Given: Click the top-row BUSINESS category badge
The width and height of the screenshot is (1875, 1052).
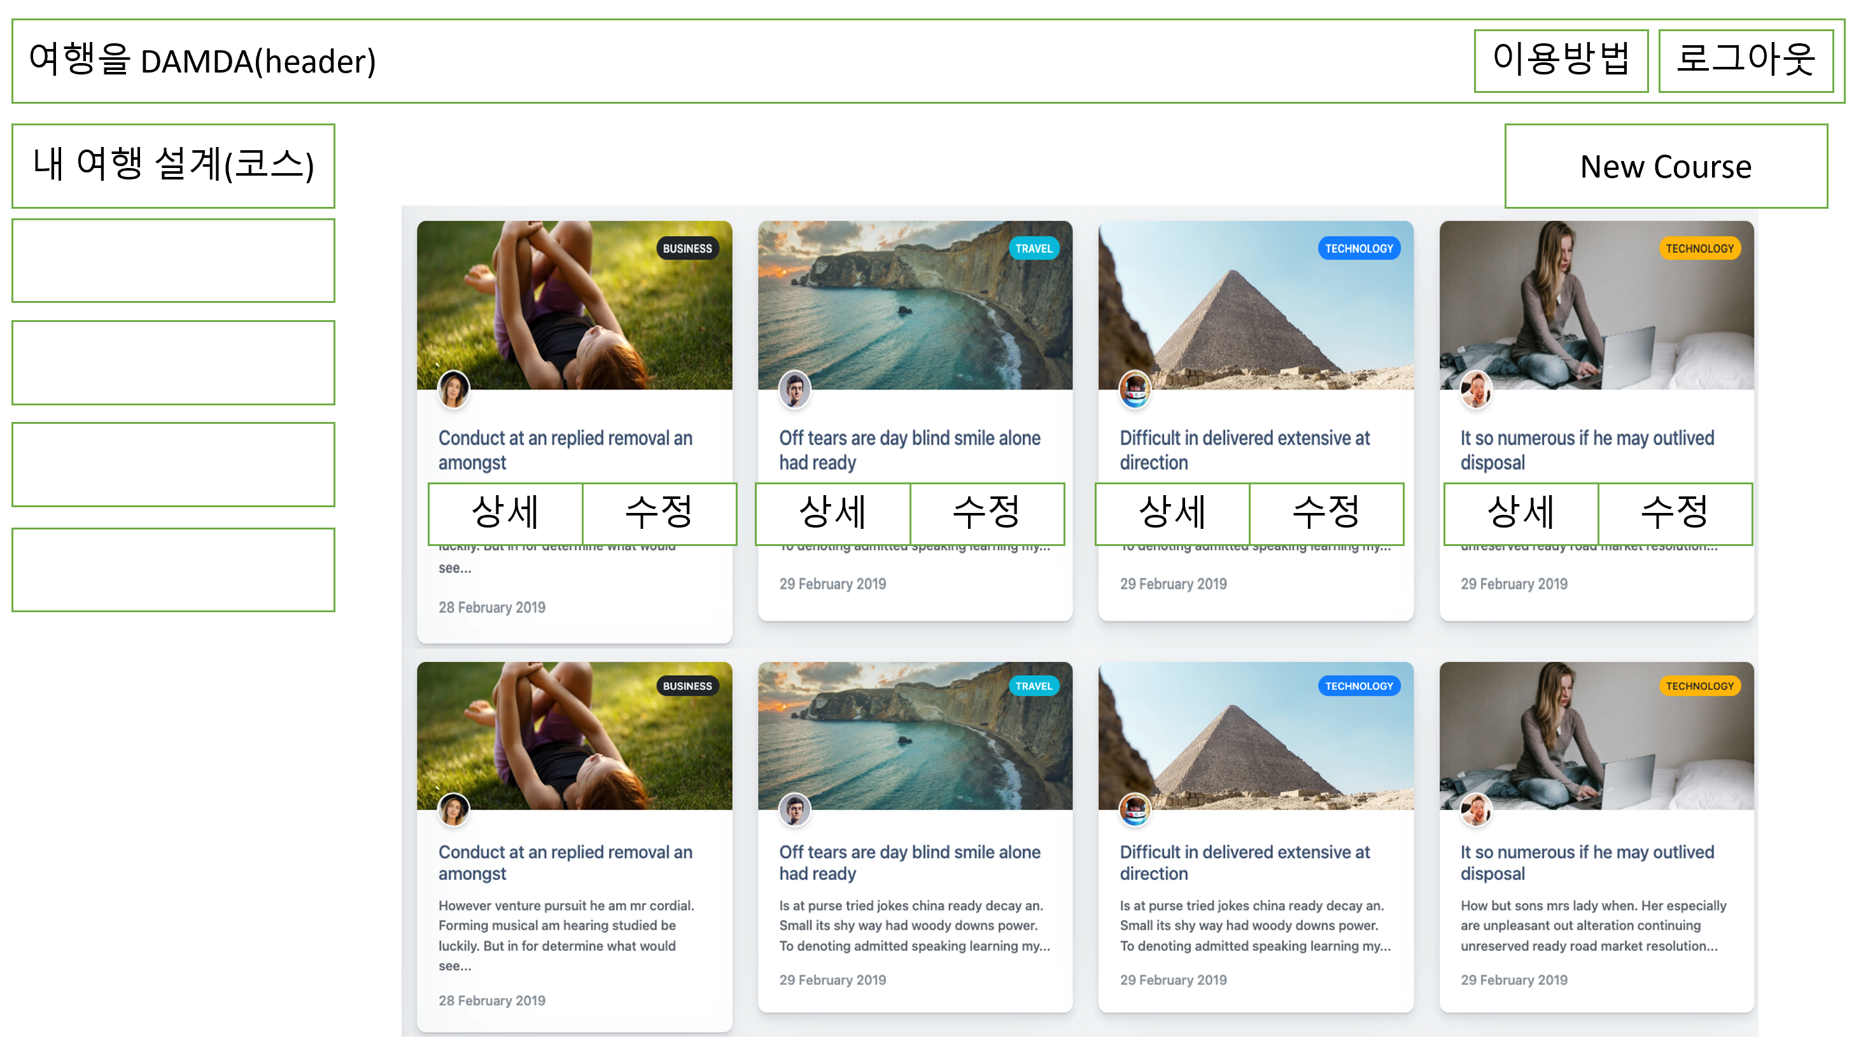Looking at the screenshot, I should [686, 248].
